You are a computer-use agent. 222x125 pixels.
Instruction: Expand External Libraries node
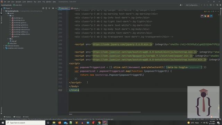4,45
